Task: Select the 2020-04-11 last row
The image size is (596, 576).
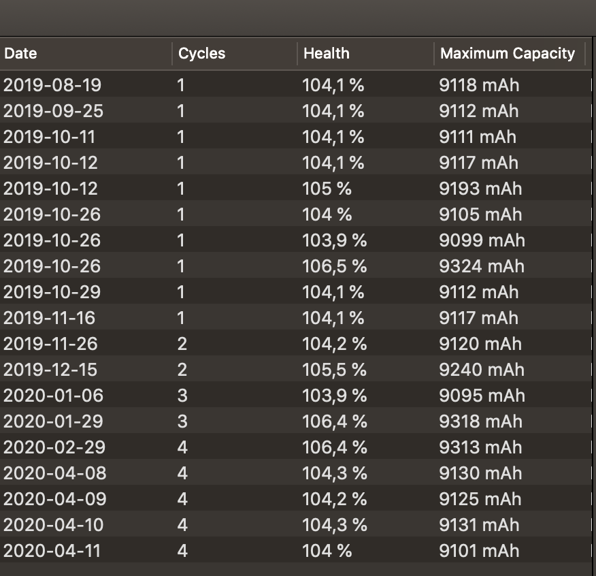Action: click(x=296, y=549)
